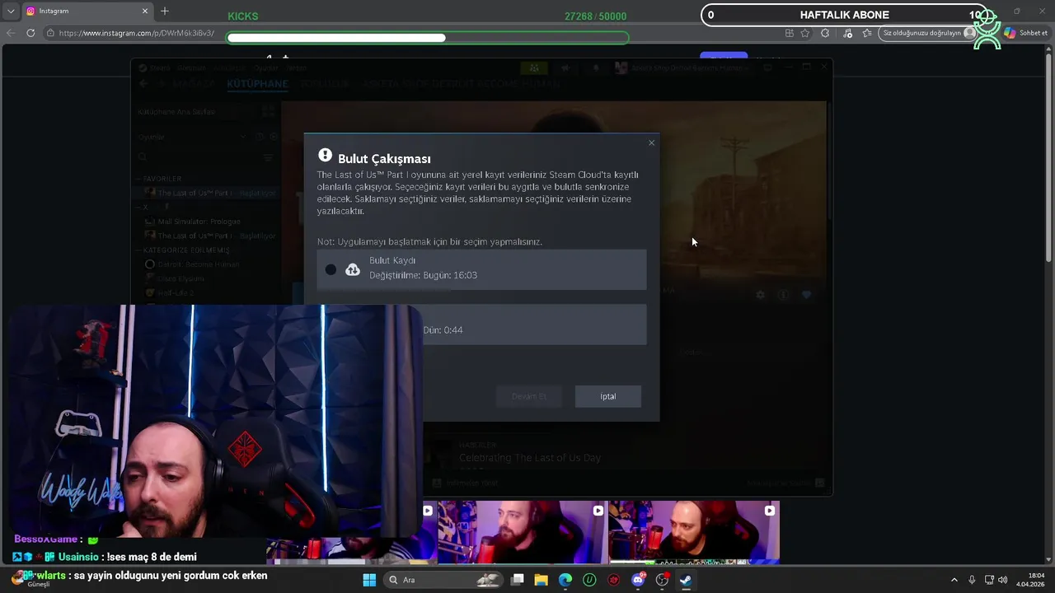Open a new browser tab

pyautogui.click(x=165, y=11)
